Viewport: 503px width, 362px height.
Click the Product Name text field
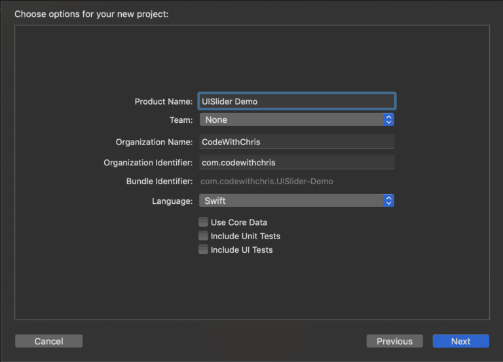click(x=297, y=101)
